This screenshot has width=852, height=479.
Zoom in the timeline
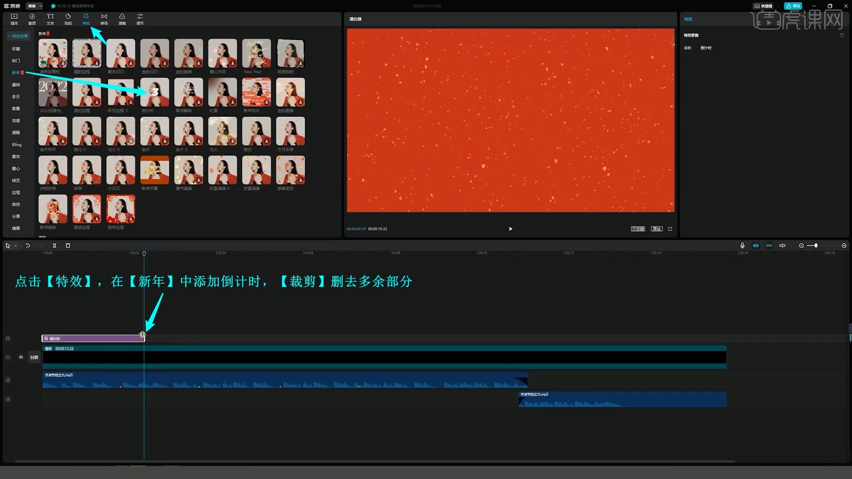(x=844, y=245)
